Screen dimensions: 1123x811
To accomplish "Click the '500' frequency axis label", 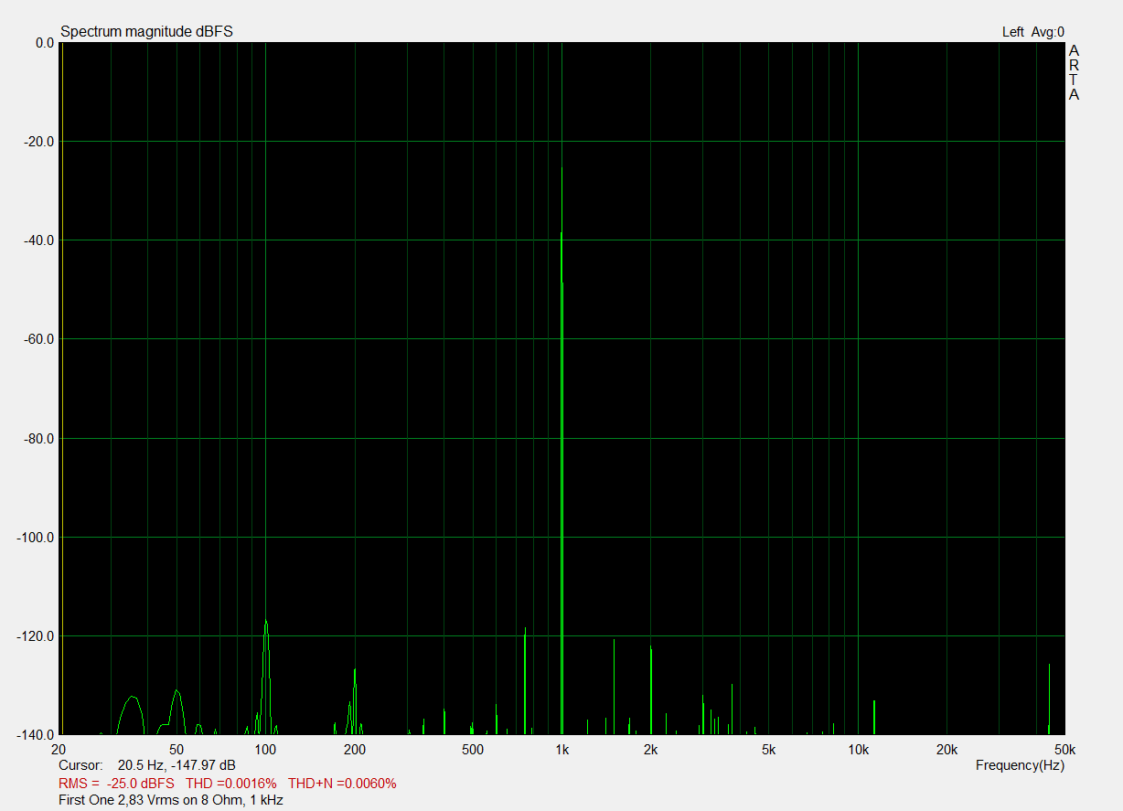I will 472,750.
